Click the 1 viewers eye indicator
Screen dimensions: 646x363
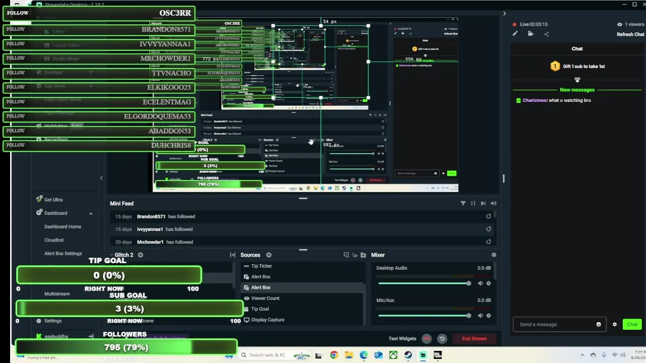[x=631, y=24]
